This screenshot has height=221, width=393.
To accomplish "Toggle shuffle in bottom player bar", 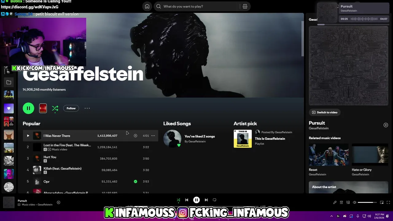I will [178, 200].
